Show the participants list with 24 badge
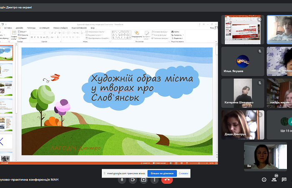 (x=274, y=180)
